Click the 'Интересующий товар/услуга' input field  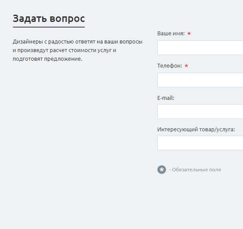(200, 143)
